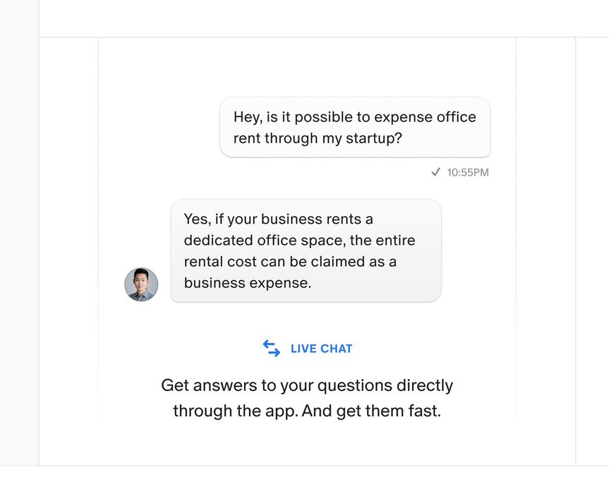The height and width of the screenshot is (494, 609).
Task: Select the sent message about expensing office rent
Action: click(355, 127)
